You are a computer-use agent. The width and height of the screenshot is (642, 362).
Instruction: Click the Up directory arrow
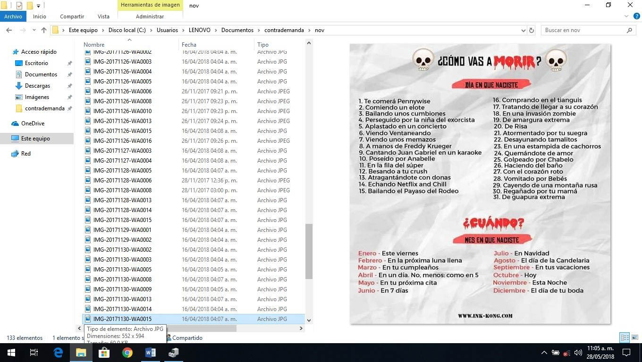[44, 30]
